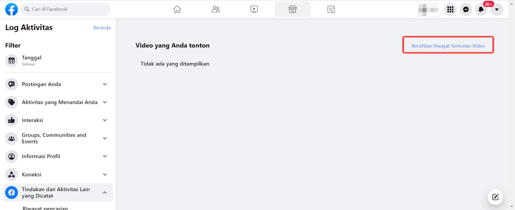This screenshot has height=210, width=515.
Task: Click the Postingan Anda speech icon
Action: pyautogui.click(x=12, y=84)
